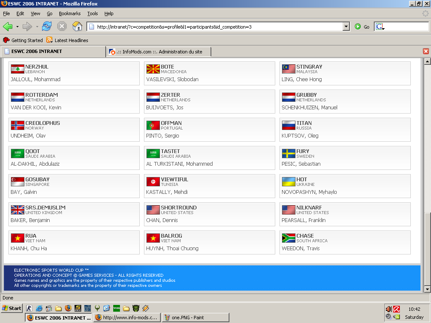Screen dimensions: 431x323
Task: Open the Bookmarks menu
Action: click(69, 13)
